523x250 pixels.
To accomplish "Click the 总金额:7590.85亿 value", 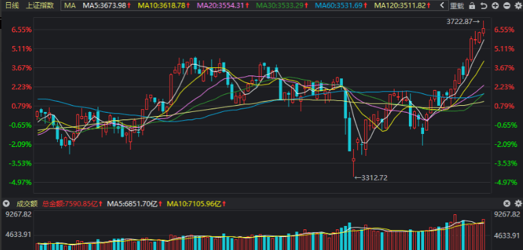I will point(70,203).
